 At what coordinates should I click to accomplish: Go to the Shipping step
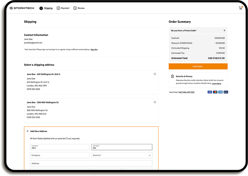48,8
